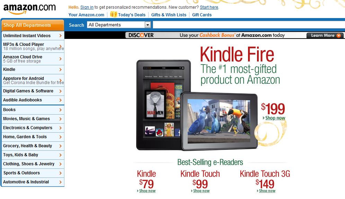Click the search text field
345x199 pixels.
tap(249, 25)
